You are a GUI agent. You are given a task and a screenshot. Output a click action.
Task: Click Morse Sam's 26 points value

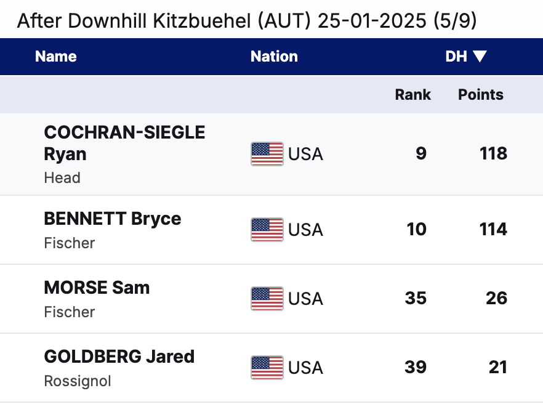pos(496,299)
